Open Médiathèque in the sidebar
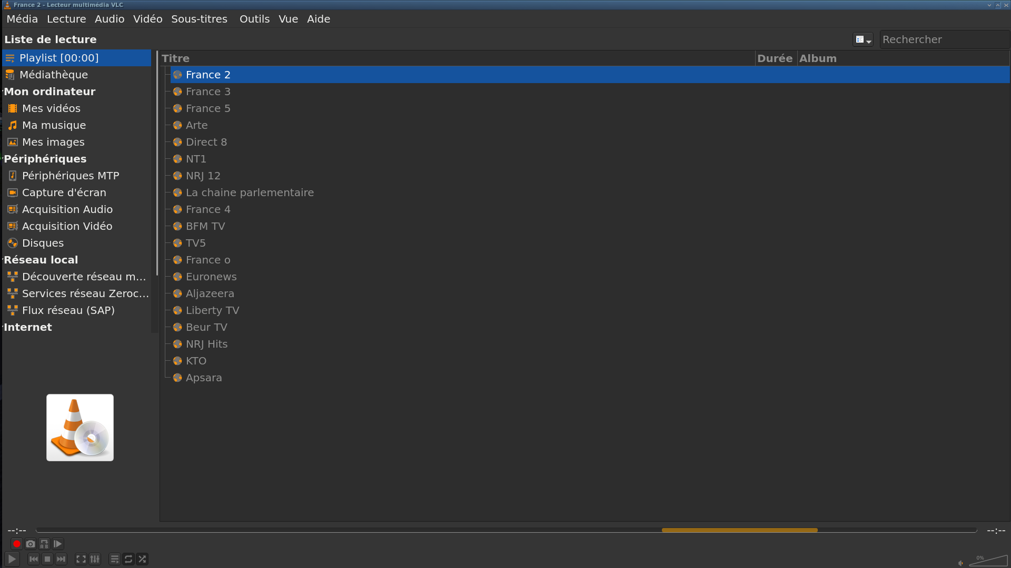Image resolution: width=1011 pixels, height=568 pixels. pyautogui.click(x=77, y=75)
